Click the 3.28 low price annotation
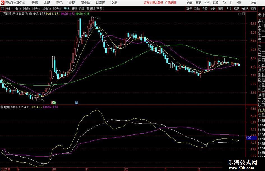265x171 pixels. (x=42, y=100)
